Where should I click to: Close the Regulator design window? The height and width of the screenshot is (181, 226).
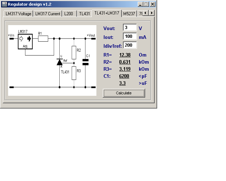152,4
